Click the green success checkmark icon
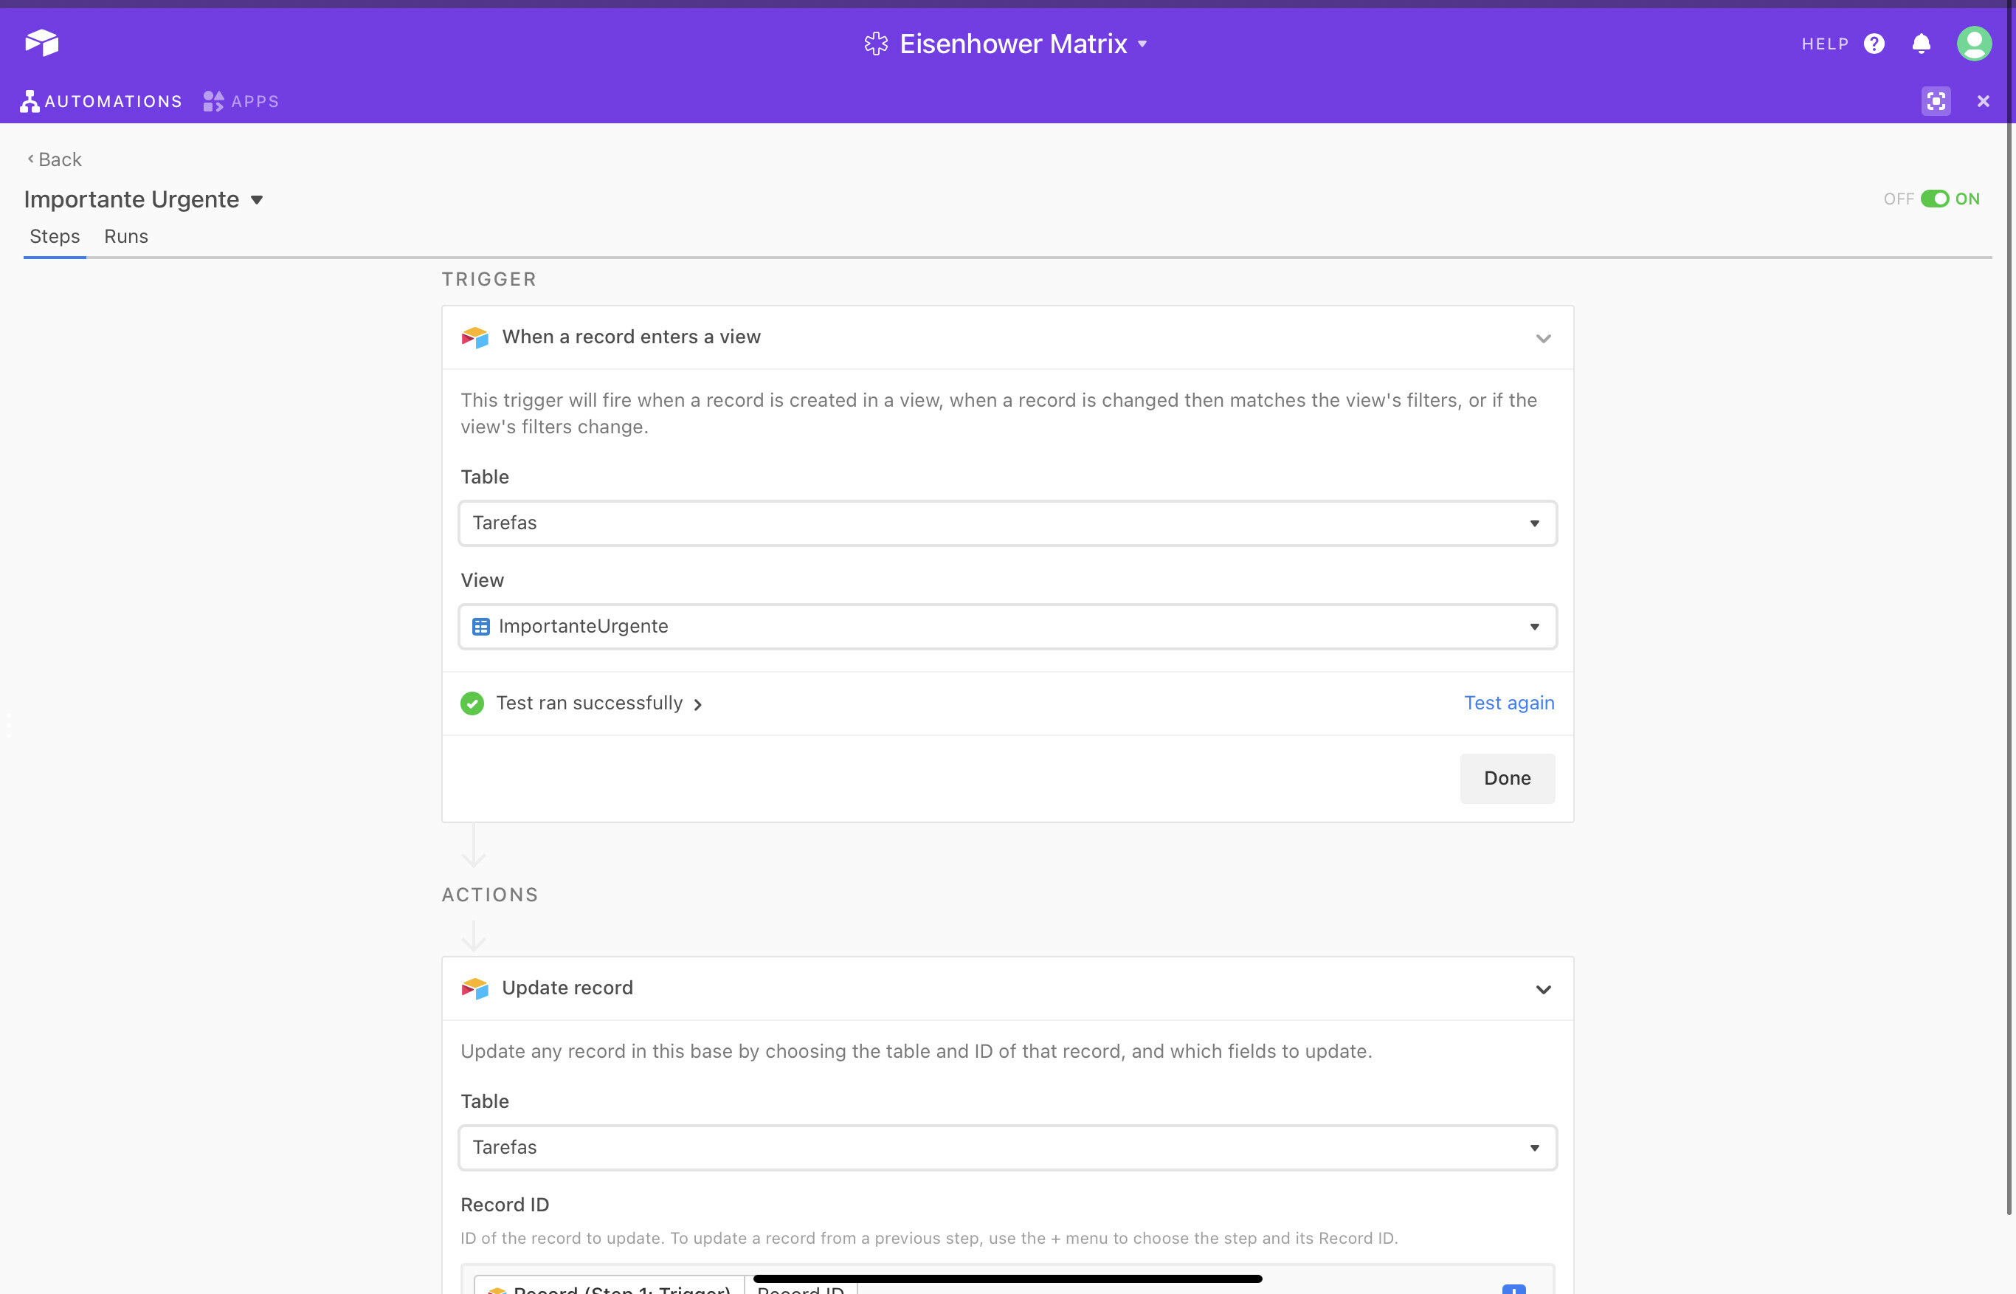Viewport: 2016px width, 1294px height. pos(472,703)
